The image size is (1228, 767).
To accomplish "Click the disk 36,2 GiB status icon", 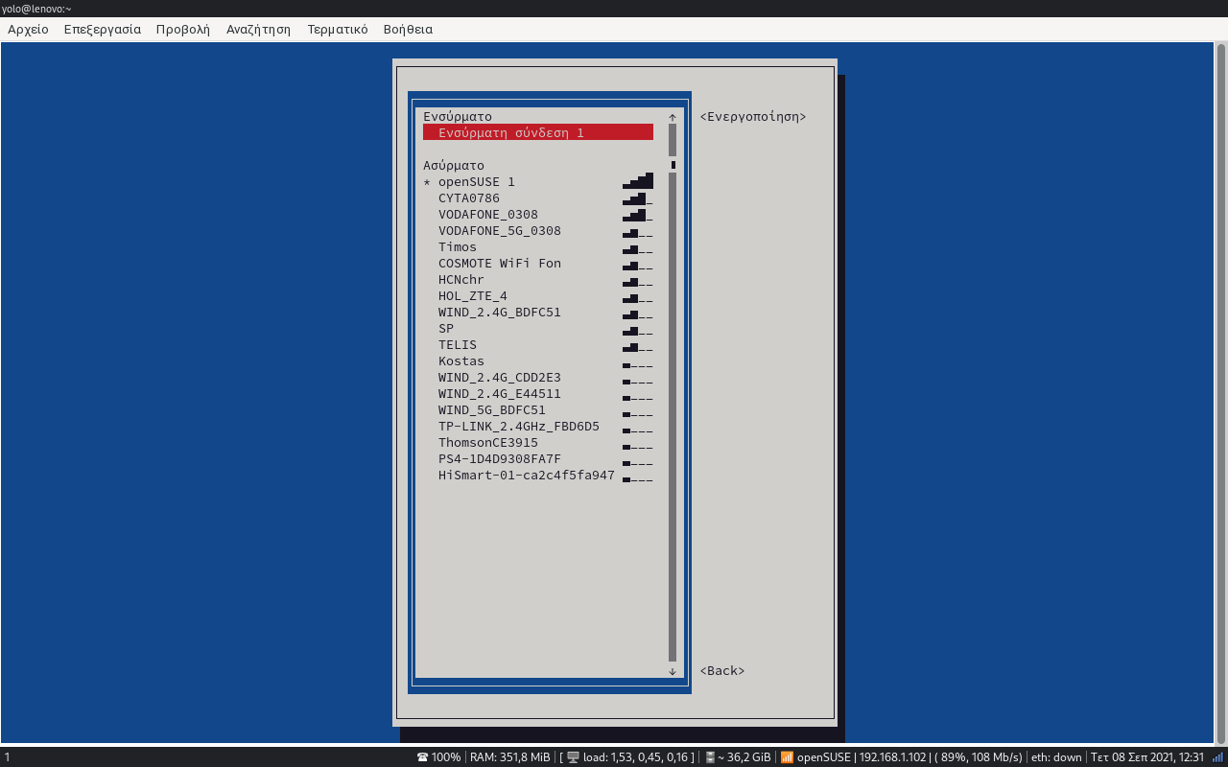I will 711,757.
